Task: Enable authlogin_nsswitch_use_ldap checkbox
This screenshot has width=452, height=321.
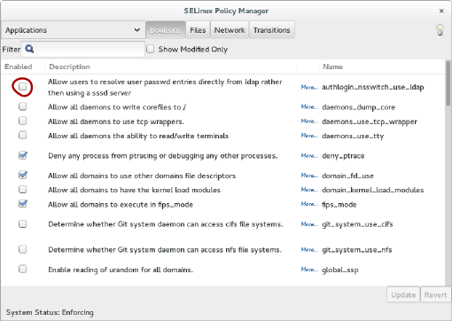Action: pos(22,87)
